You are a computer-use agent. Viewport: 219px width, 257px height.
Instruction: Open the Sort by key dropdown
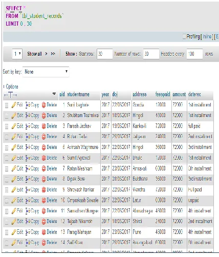coord(46,72)
